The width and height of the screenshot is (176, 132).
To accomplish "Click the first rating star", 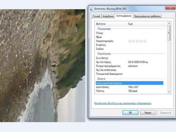I will click(130, 41).
